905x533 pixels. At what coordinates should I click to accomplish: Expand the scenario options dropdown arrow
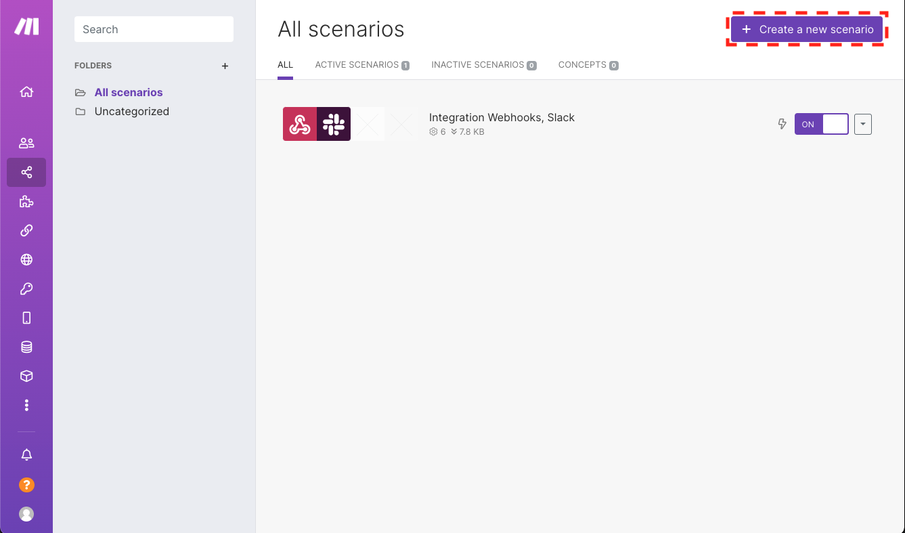point(862,124)
